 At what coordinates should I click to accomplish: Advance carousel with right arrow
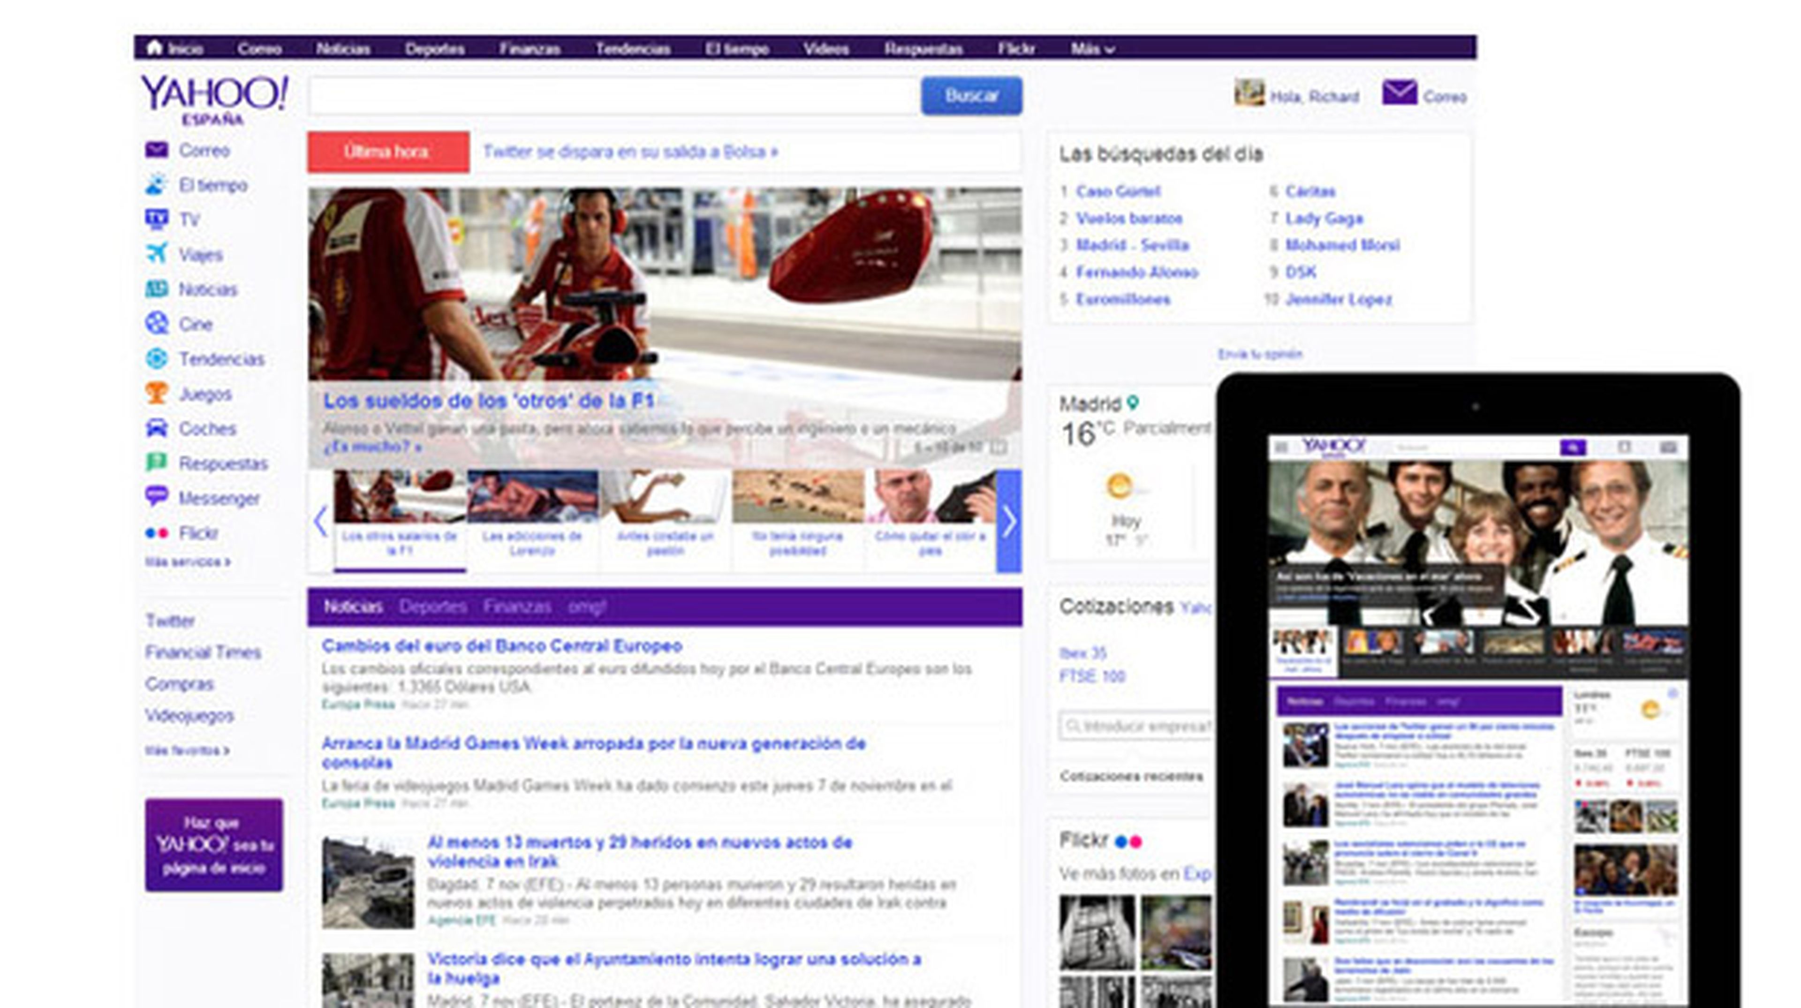1008,522
